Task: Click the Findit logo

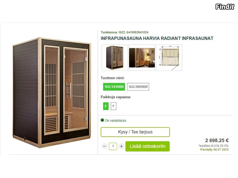Action: (225, 7)
